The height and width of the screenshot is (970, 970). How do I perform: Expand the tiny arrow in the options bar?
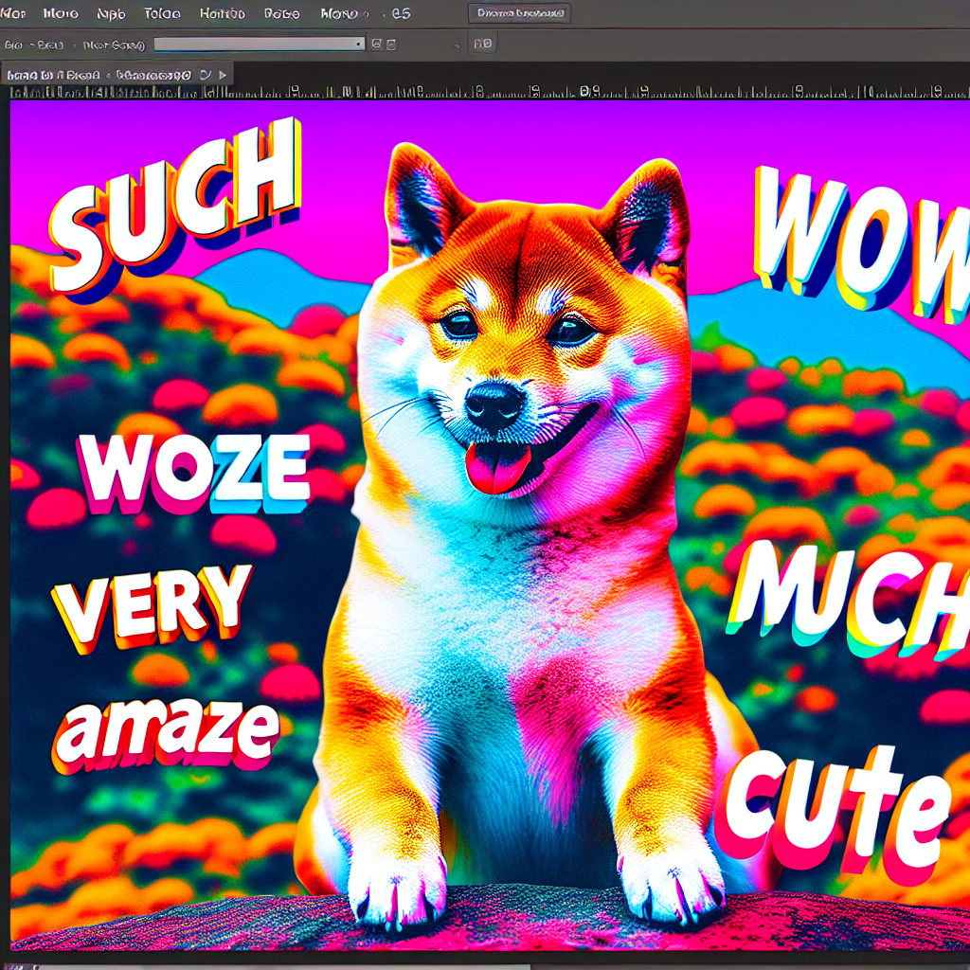coord(457,45)
